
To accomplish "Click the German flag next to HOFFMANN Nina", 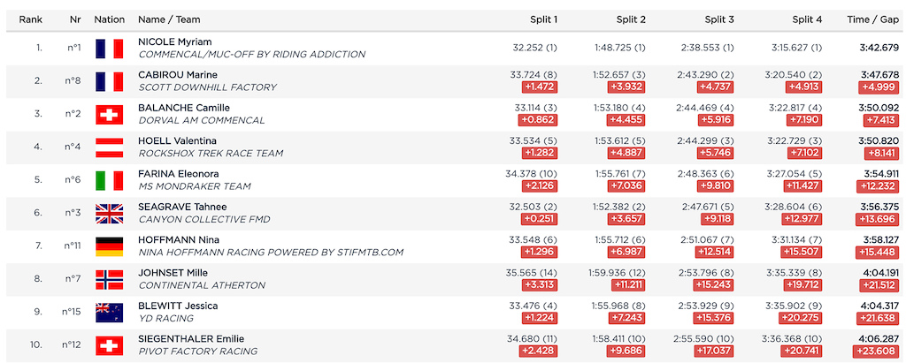I will 109,246.
